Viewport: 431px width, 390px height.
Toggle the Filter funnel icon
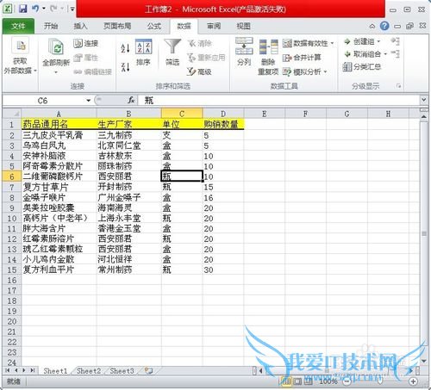pos(172,46)
